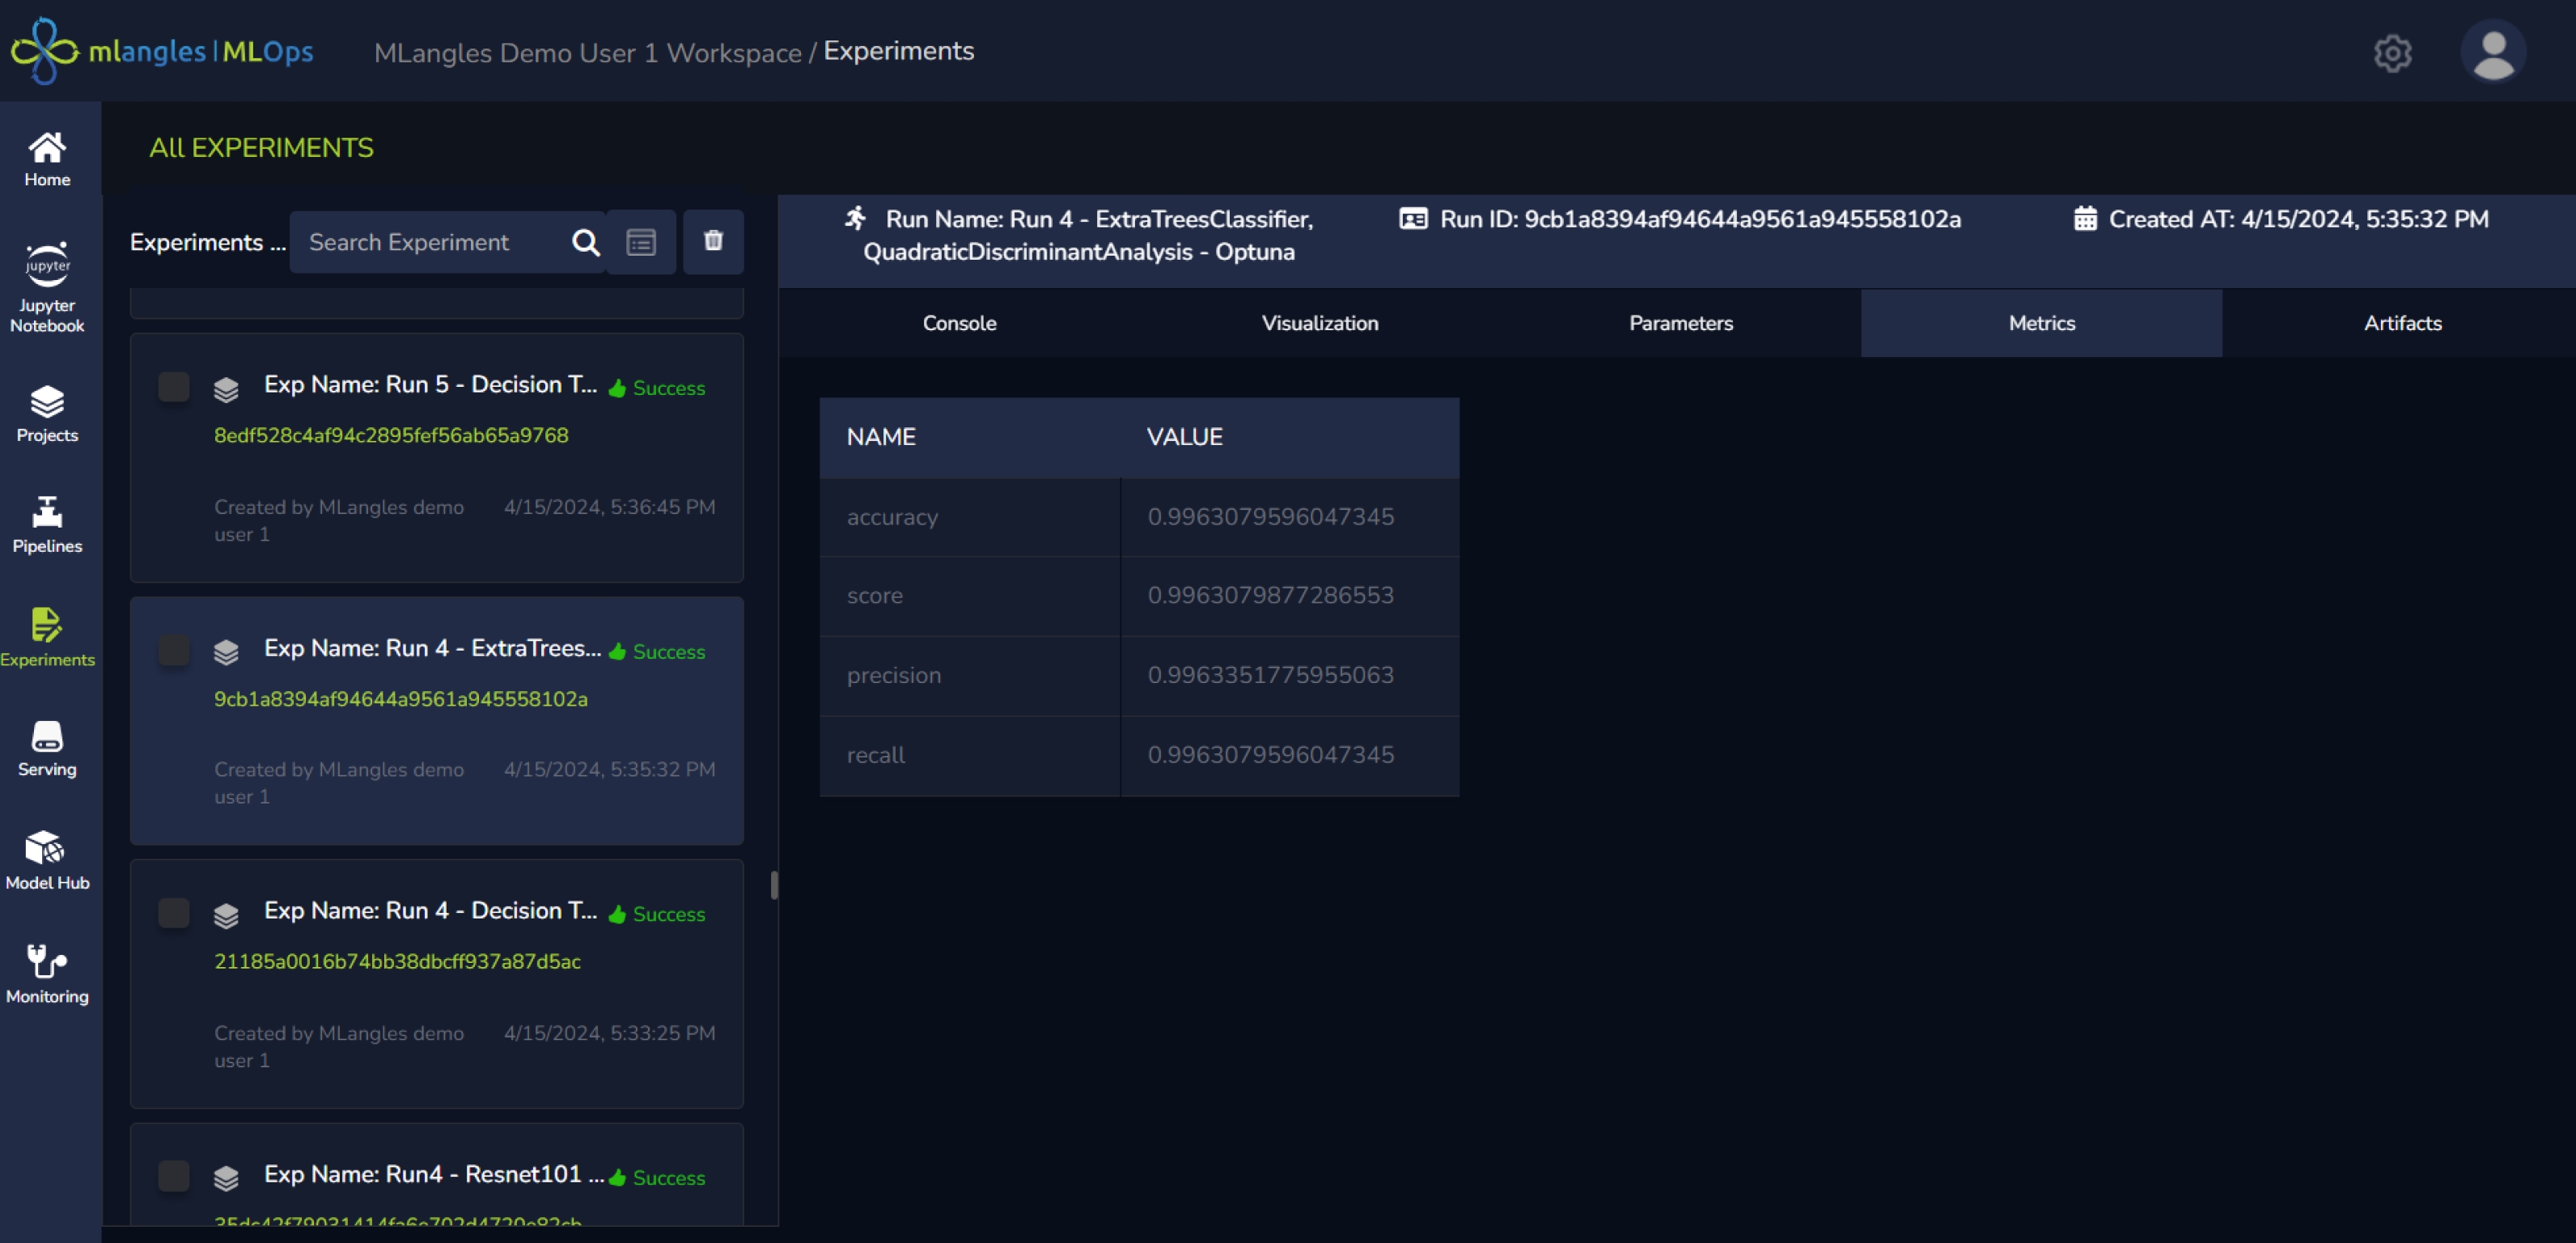Click the VALUE column header
The width and height of the screenshot is (2576, 1243).
tap(1184, 437)
